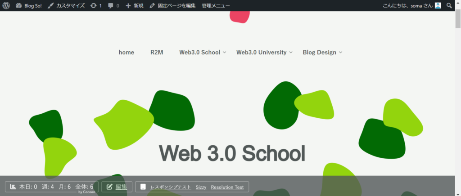Open the Resolution Test link

click(x=227, y=187)
